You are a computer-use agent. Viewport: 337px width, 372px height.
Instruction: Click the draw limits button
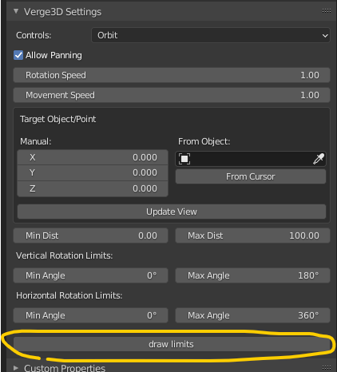click(172, 344)
